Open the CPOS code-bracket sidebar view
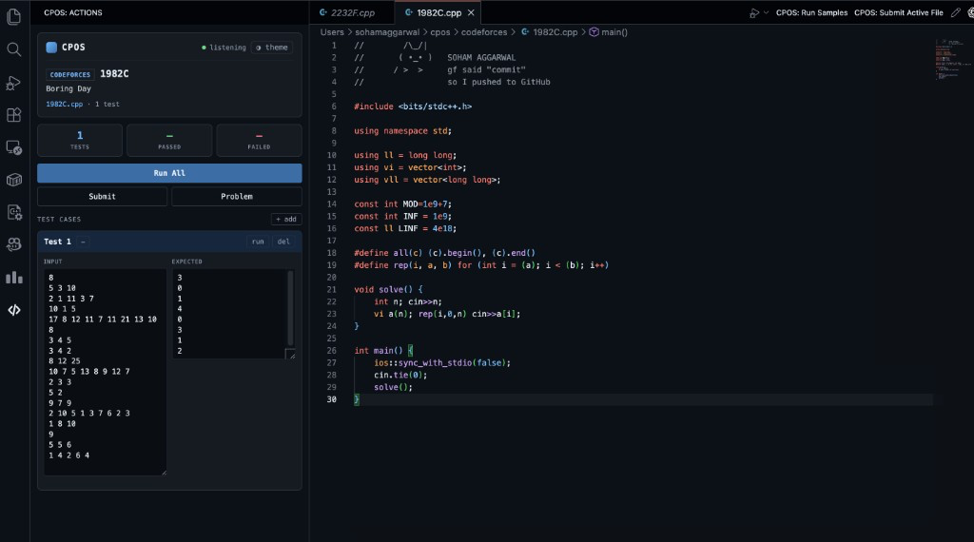The height and width of the screenshot is (542, 974). tap(13, 310)
